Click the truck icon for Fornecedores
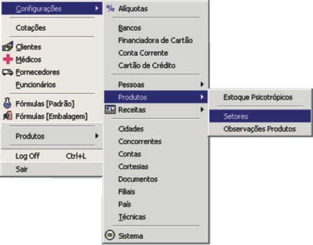The width and height of the screenshot is (313, 245). 8,72
